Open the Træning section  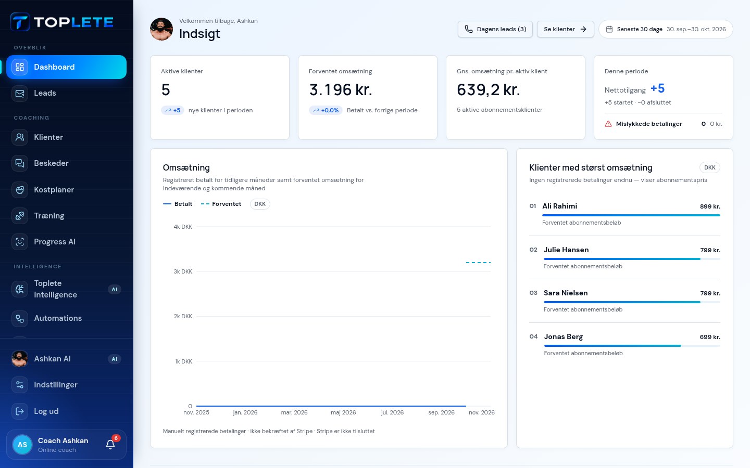(67, 216)
